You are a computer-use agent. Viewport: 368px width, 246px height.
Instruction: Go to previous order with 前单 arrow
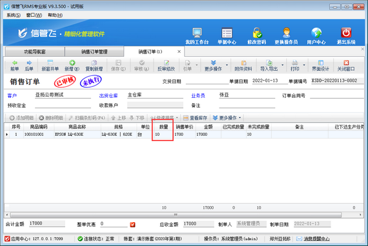(15, 66)
